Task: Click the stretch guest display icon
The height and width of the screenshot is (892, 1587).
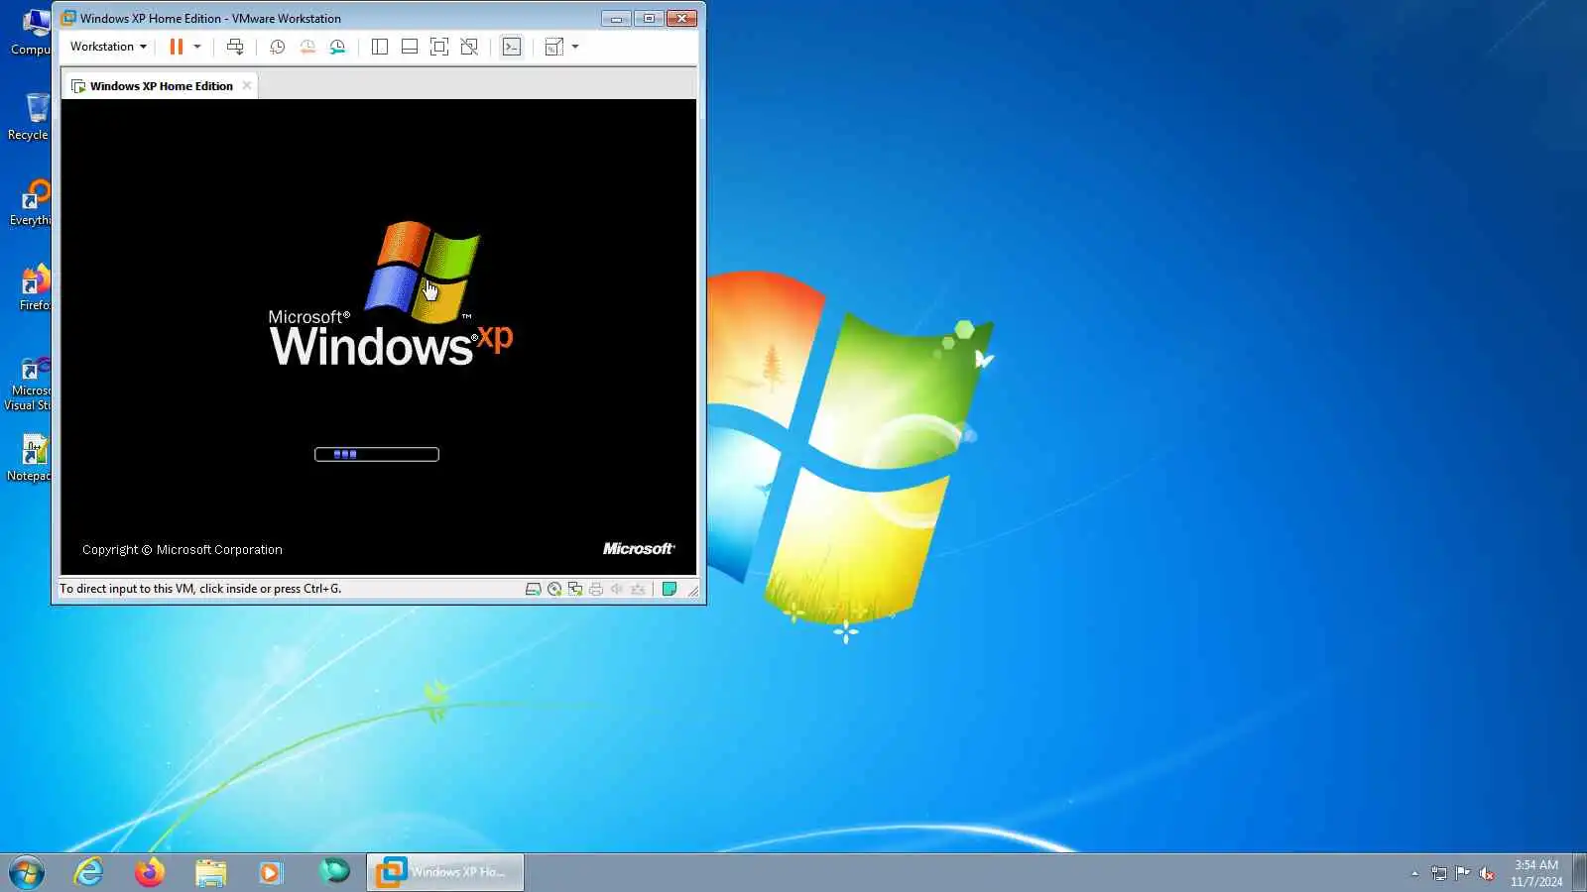Action: pos(554,47)
